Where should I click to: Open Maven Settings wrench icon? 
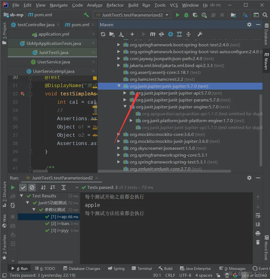pyautogui.click(x=200, y=34)
